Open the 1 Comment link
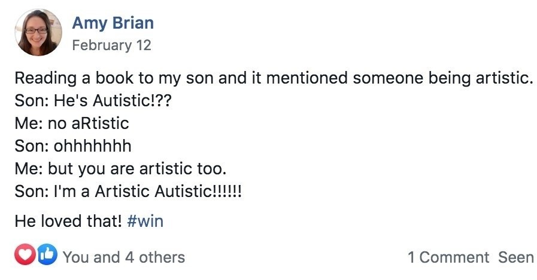 (x=448, y=257)
